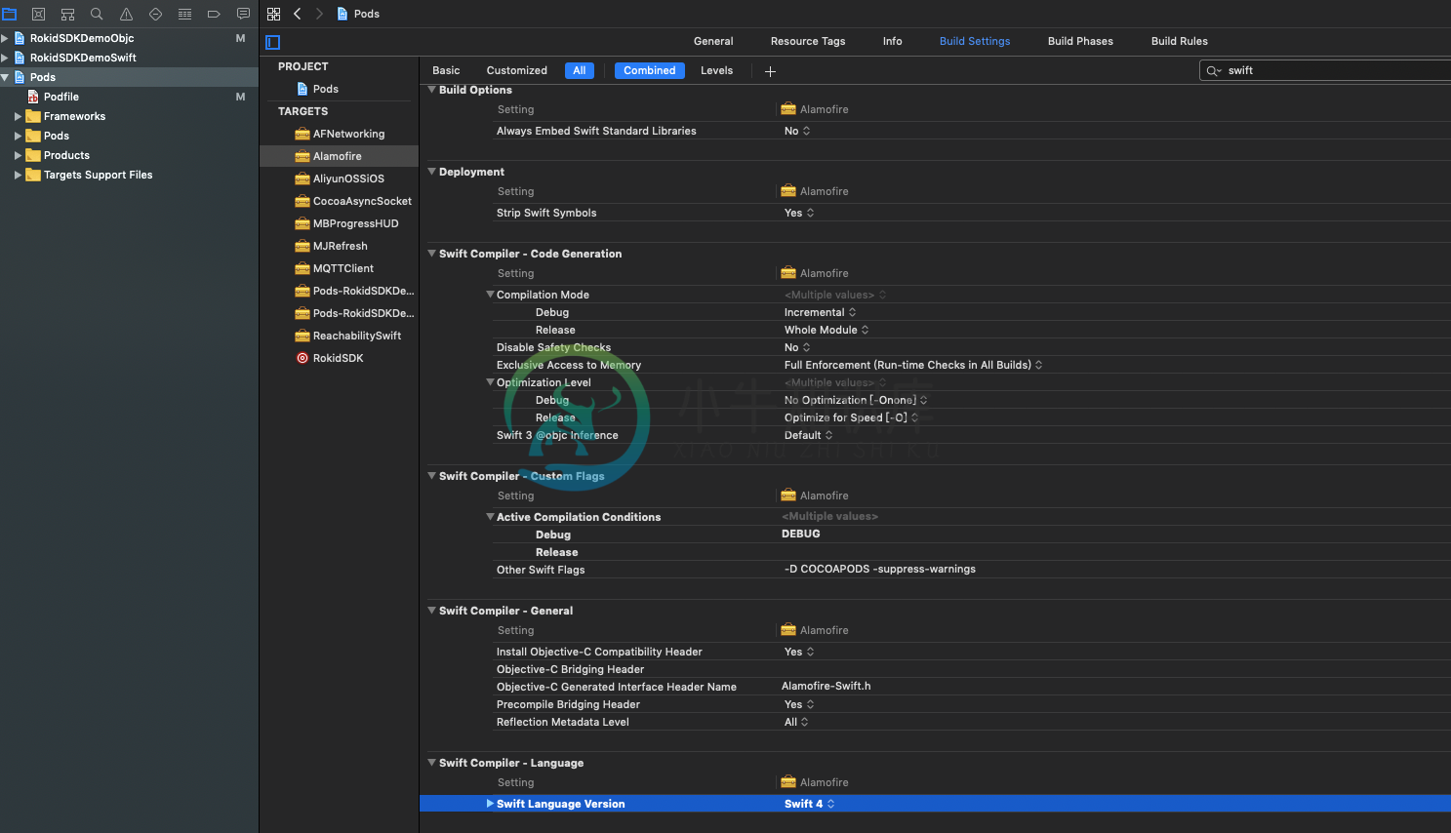Select the Alamofire target

pos(339,156)
